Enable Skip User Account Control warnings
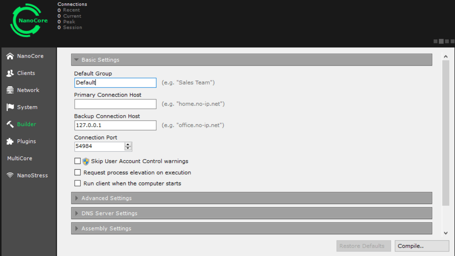Screen dimensions: 455x256 (78, 161)
